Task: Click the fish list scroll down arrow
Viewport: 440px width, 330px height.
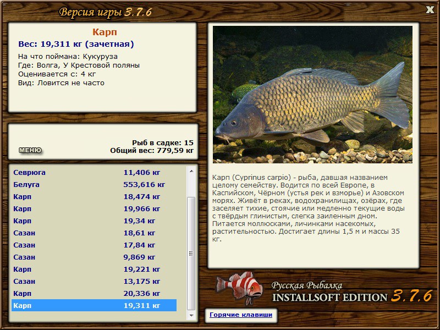Action: pos(191,315)
